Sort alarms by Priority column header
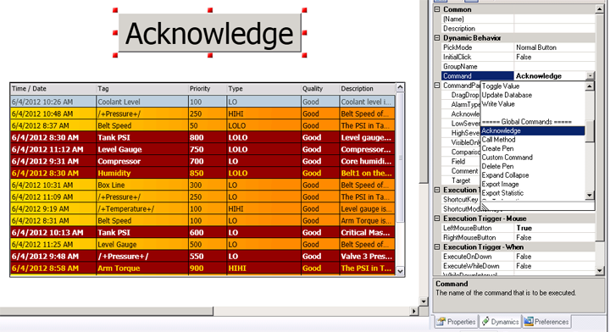The width and height of the screenshot is (610, 332). [208, 89]
